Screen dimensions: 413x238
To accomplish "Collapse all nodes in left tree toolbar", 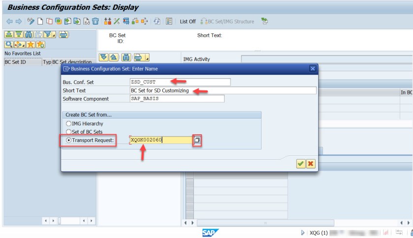I will point(19,34).
